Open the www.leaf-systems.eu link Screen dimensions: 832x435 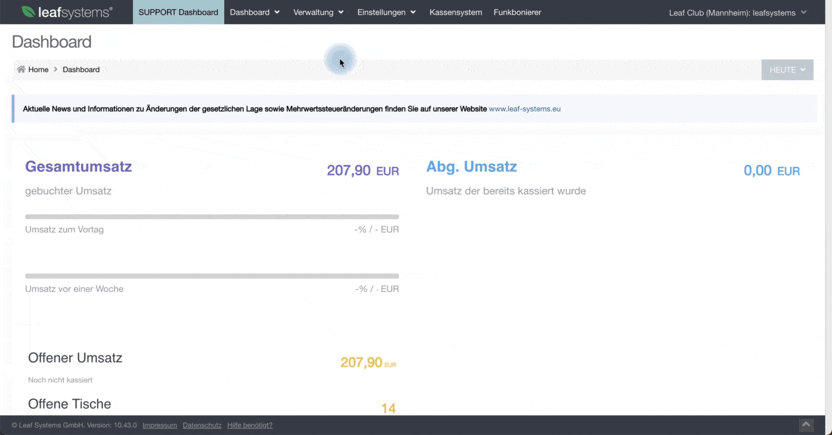pyautogui.click(x=525, y=108)
